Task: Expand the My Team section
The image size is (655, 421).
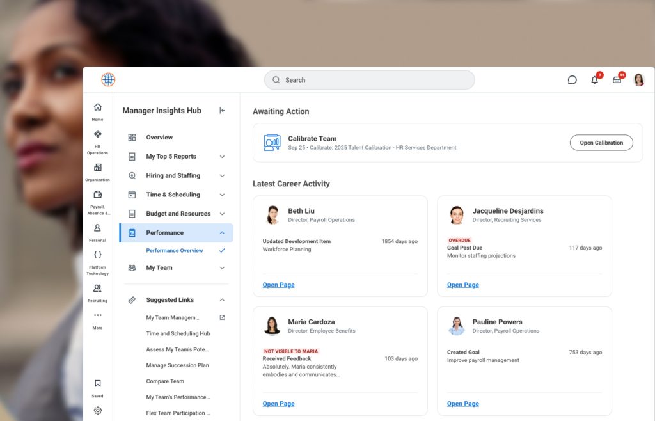Action: coord(222,269)
